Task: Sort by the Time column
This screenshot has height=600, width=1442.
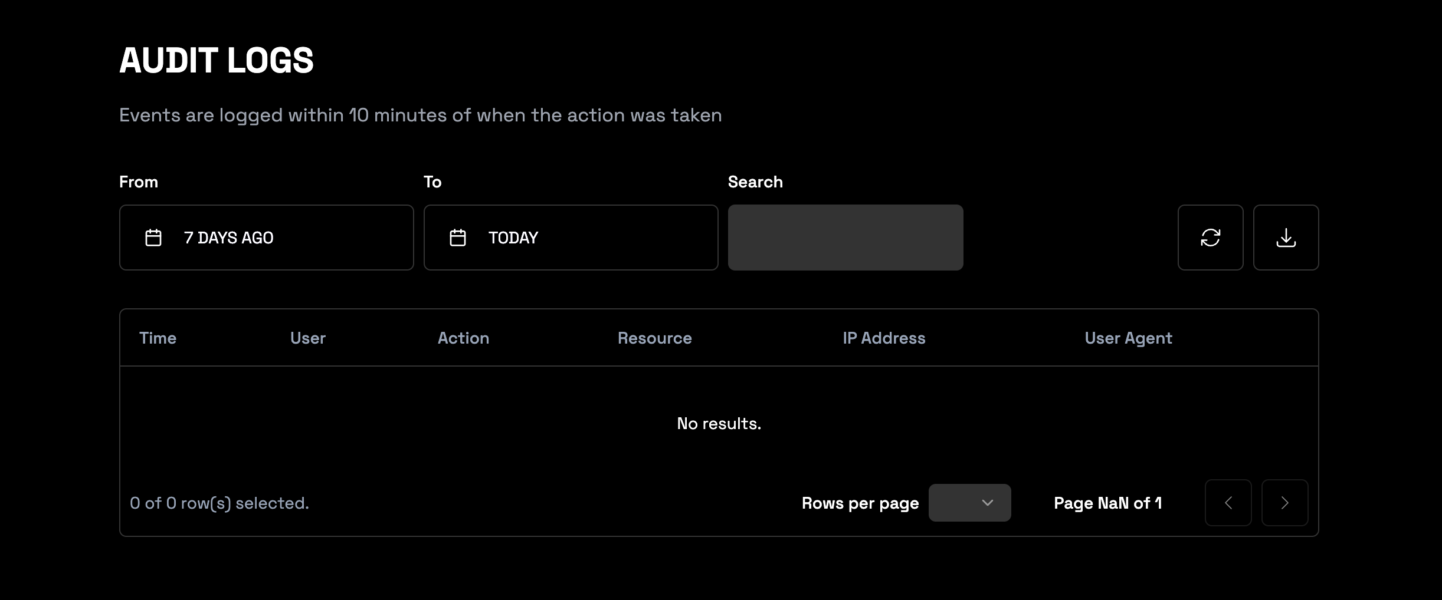Action: (x=158, y=337)
